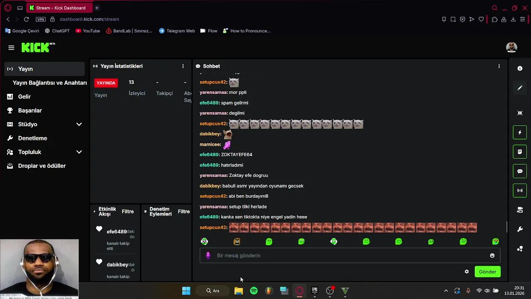Screen dimensions: 531x299
Task: Open Epic Games launcher from taskbar
Action: click(x=314, y=291)
